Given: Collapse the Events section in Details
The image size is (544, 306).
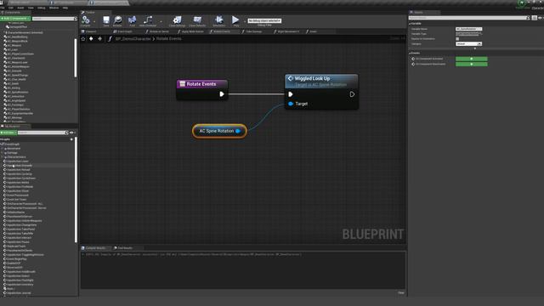Looking at the screenshot, I should coord(410,53).
